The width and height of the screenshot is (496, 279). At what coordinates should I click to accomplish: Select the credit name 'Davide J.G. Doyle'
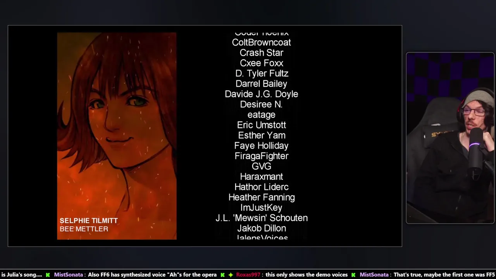[x=262, y=94]
